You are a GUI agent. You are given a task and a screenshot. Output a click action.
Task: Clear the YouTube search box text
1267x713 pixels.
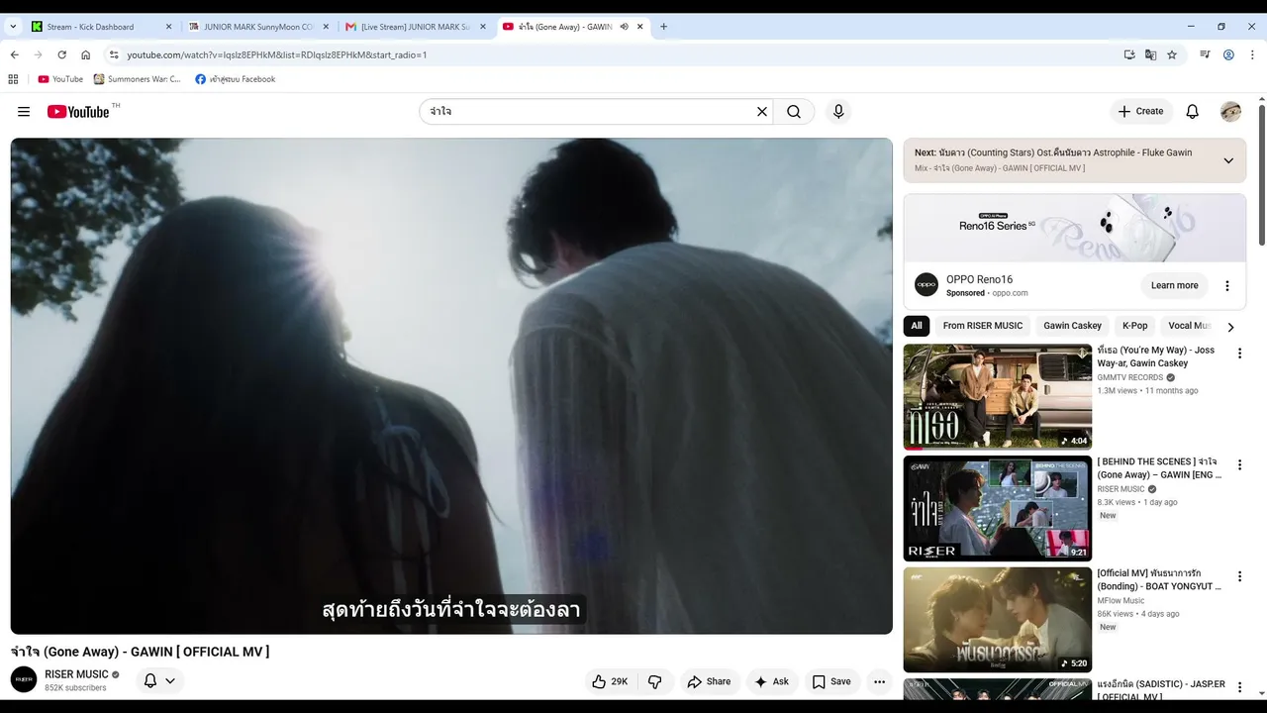(x=762, y=112)
